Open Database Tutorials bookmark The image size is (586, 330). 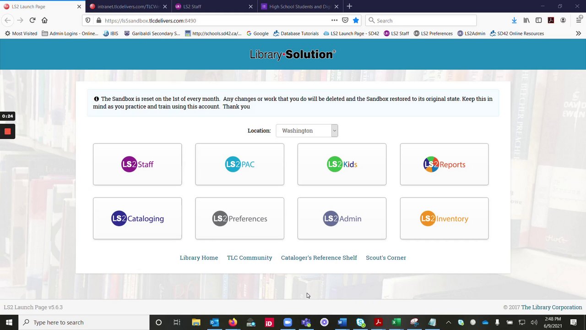(296, 33)
